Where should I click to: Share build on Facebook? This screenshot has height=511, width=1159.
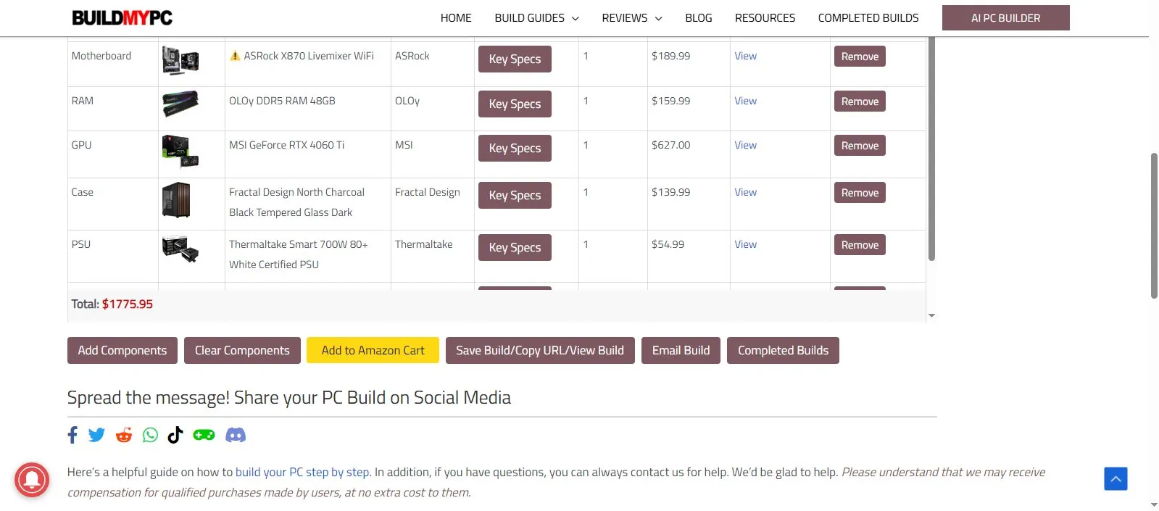pos(72,435)
